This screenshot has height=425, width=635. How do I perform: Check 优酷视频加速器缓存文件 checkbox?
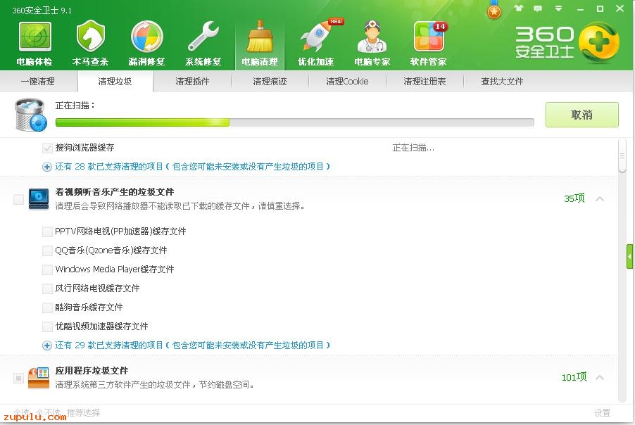47,326
